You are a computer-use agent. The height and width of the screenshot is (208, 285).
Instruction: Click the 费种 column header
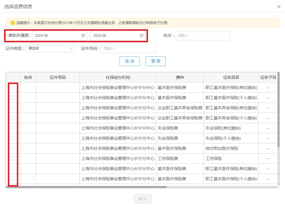click(180, 77)
